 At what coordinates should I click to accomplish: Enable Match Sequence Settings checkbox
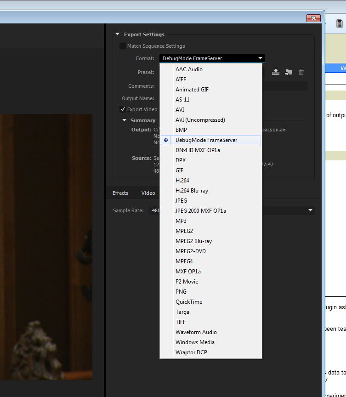point(123,46)
